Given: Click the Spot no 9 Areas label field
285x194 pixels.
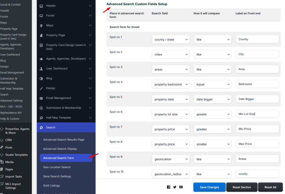Looking at the screenshot, I should [x=257, y=159].
